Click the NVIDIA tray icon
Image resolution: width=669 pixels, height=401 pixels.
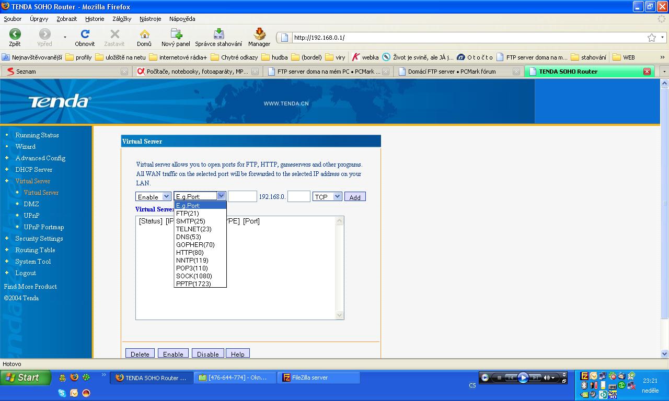click(x=584, y=395)
